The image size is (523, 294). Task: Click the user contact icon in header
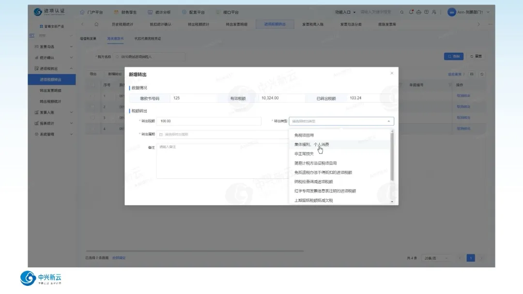click(x=434, y=12)
